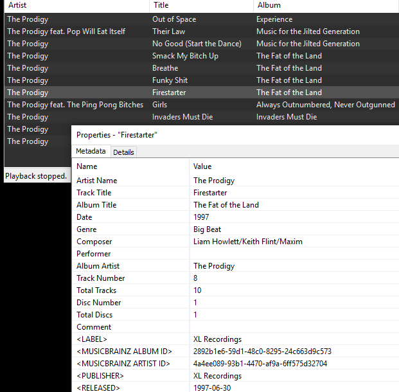Select Invaders Must Die in Title column
Image resolution: width=399 pixels, height=392 pixels.
tap(182, 117)
